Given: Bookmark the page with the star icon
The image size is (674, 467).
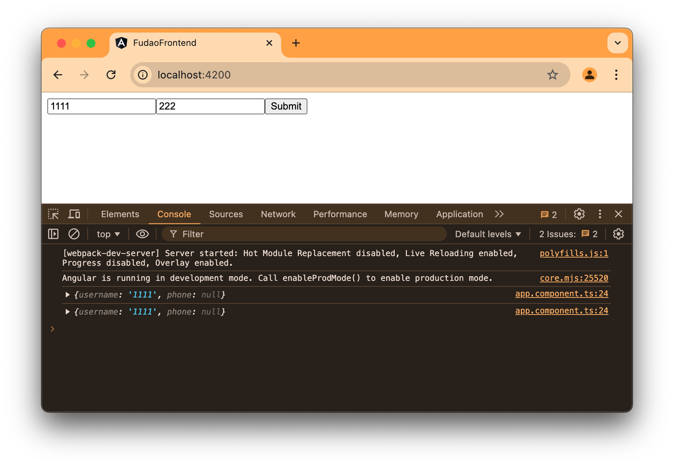Looking at the screenshot, I should coord(552,74).
